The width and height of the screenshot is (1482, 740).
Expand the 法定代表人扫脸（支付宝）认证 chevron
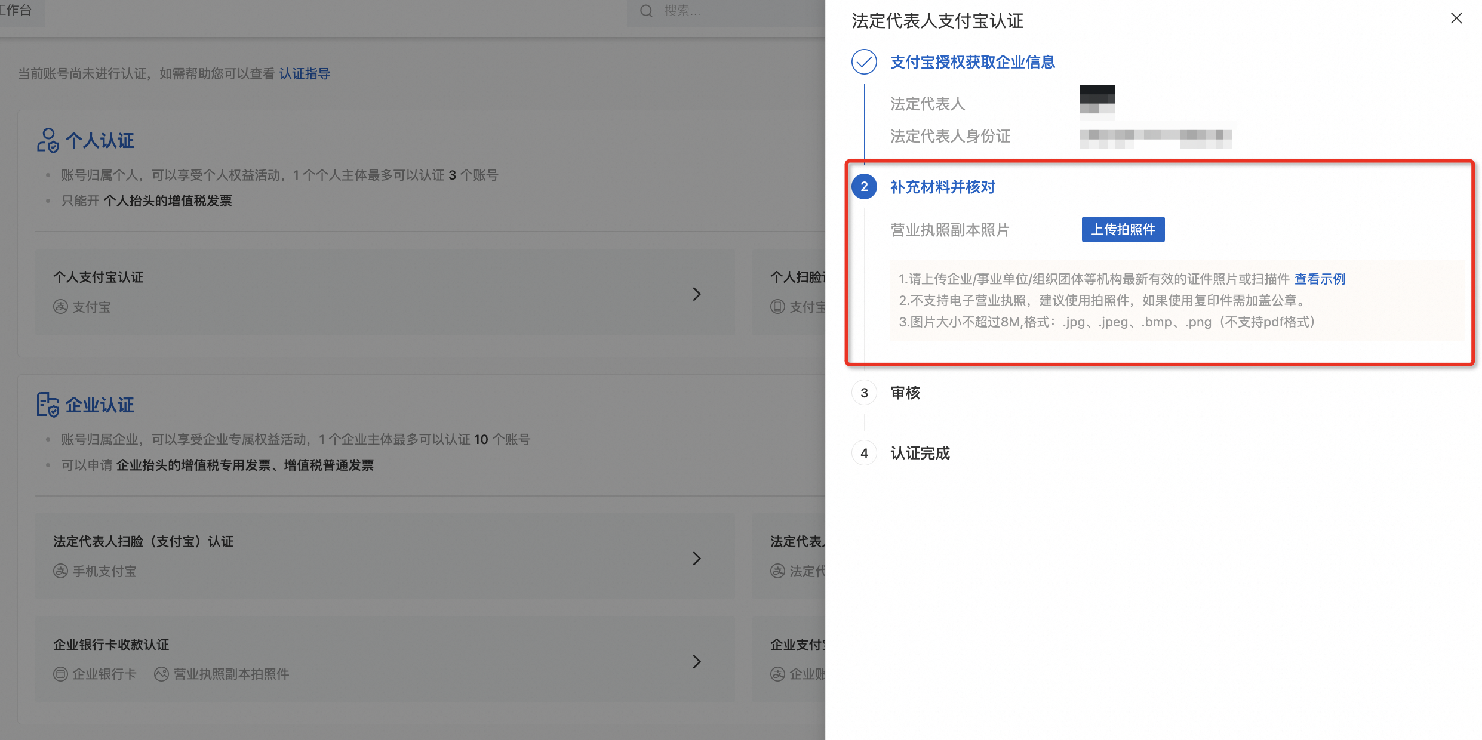(696, 558)
